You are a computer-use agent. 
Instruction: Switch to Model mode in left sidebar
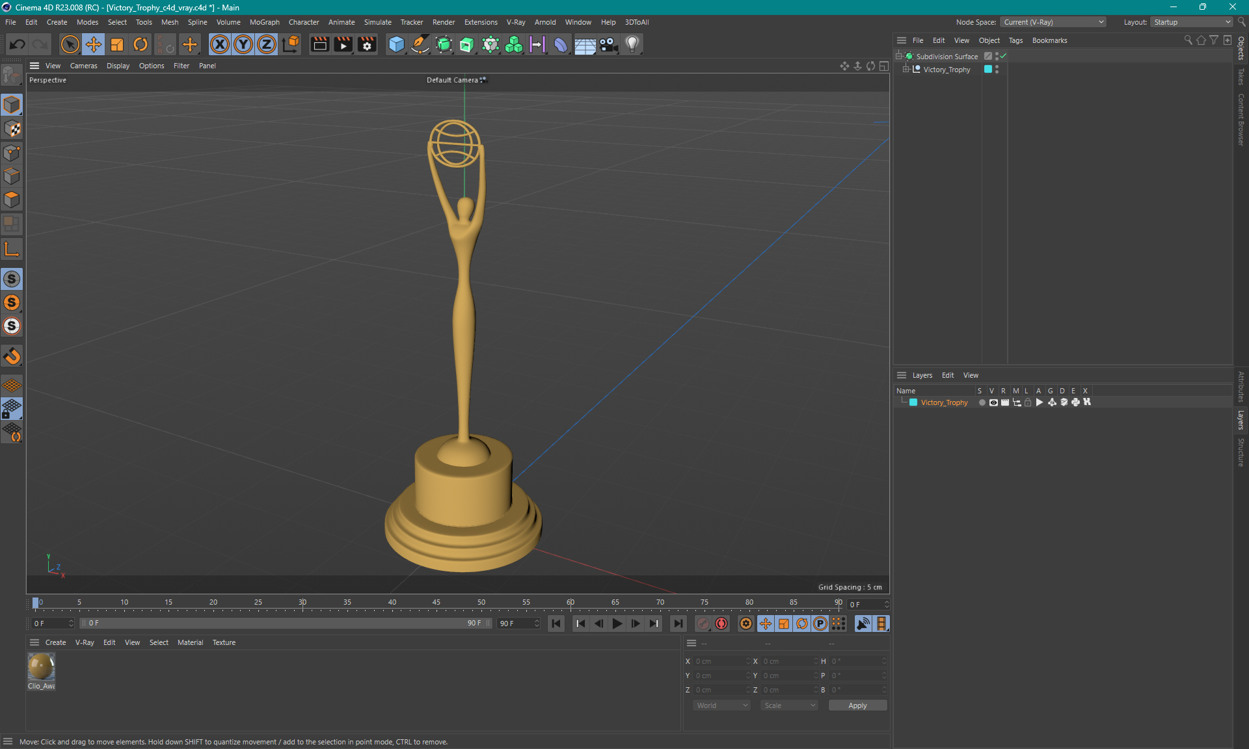coord(12,105)
